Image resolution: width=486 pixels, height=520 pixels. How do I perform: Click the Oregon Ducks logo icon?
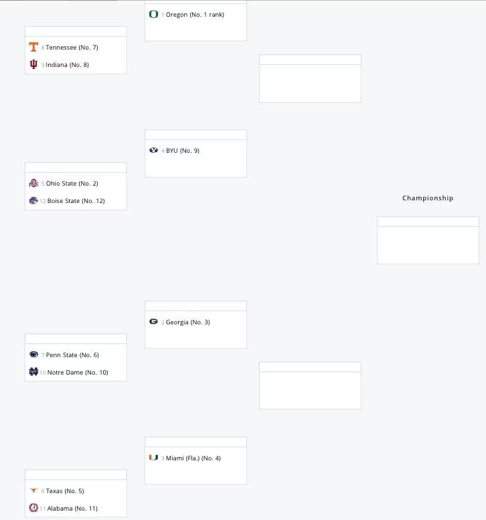[x=154, y=14]
